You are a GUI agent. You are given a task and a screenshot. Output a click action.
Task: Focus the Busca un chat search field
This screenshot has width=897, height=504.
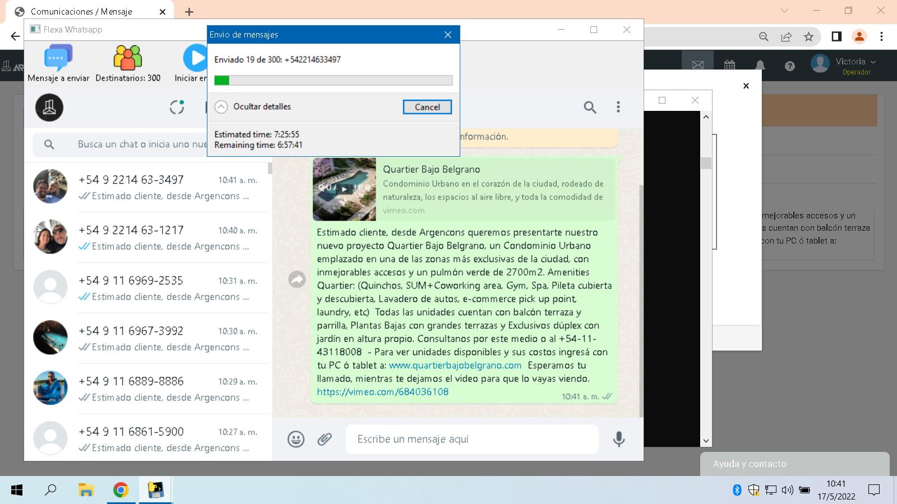click(x=142, y=144)
